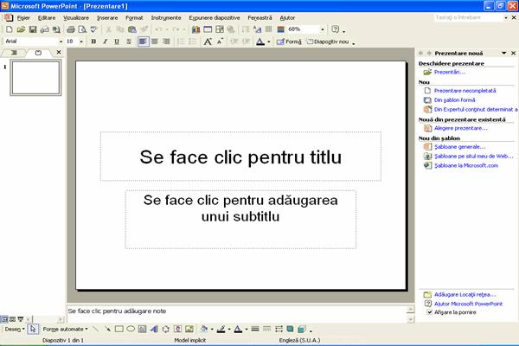Open the Inserare menu
Image resolution: width=519 pixels, height=346 pixels.
[x=107, y=17]
